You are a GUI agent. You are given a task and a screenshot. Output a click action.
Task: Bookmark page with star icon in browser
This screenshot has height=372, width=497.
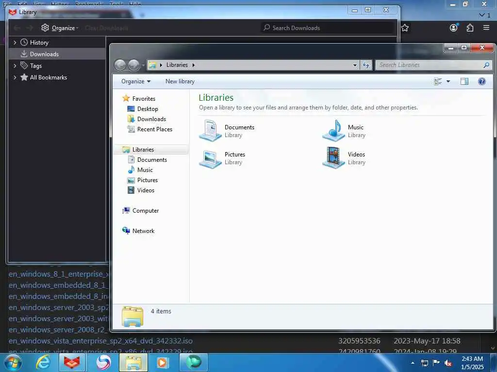[405, 28]
